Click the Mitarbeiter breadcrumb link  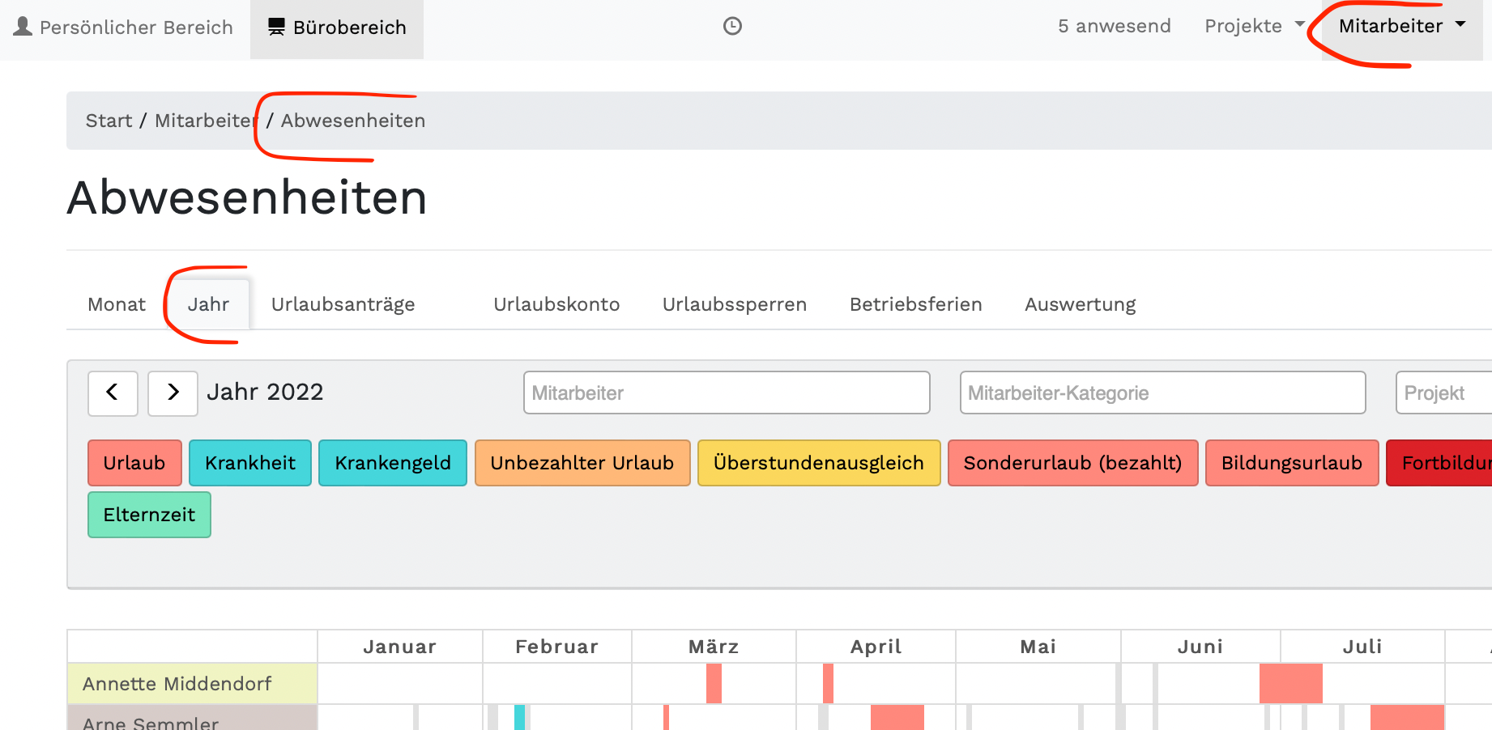(206, 121)
